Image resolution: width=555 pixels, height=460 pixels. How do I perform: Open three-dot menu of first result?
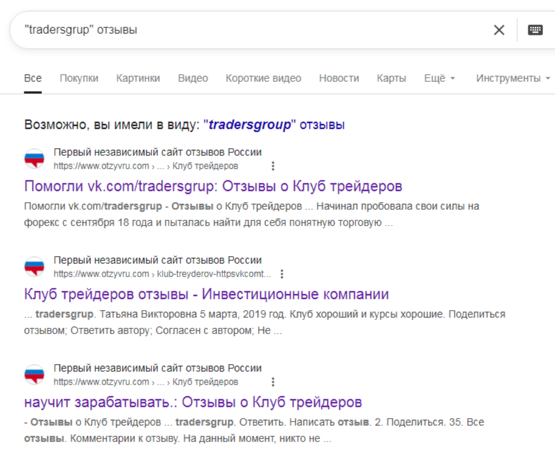coord(273,166)
